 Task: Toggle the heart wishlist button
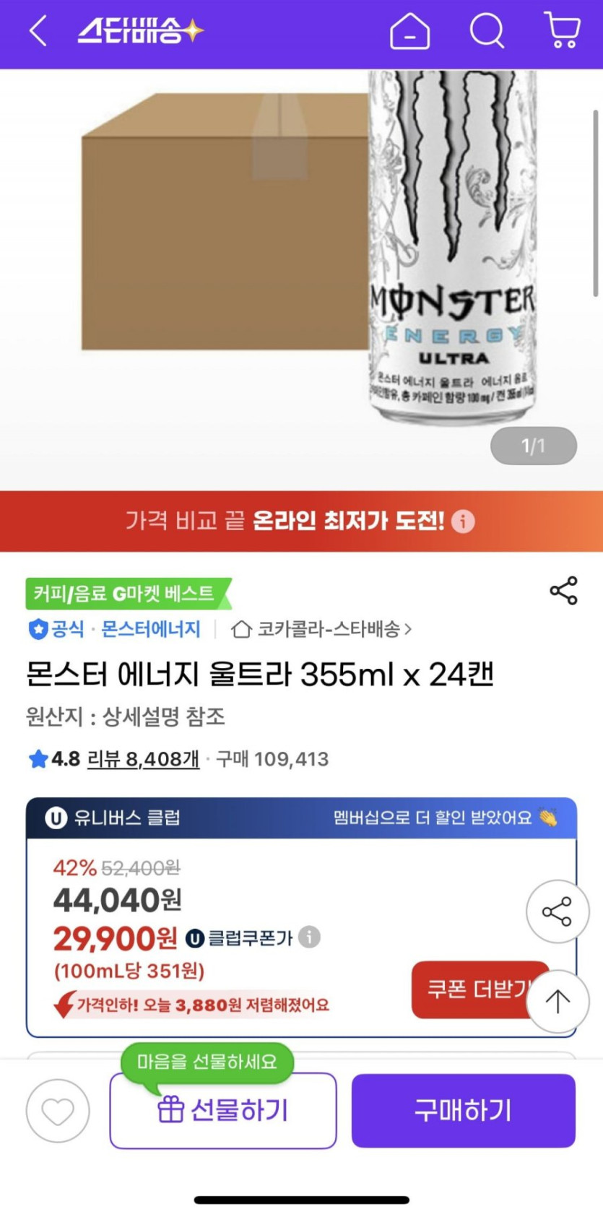[58, 1111]
